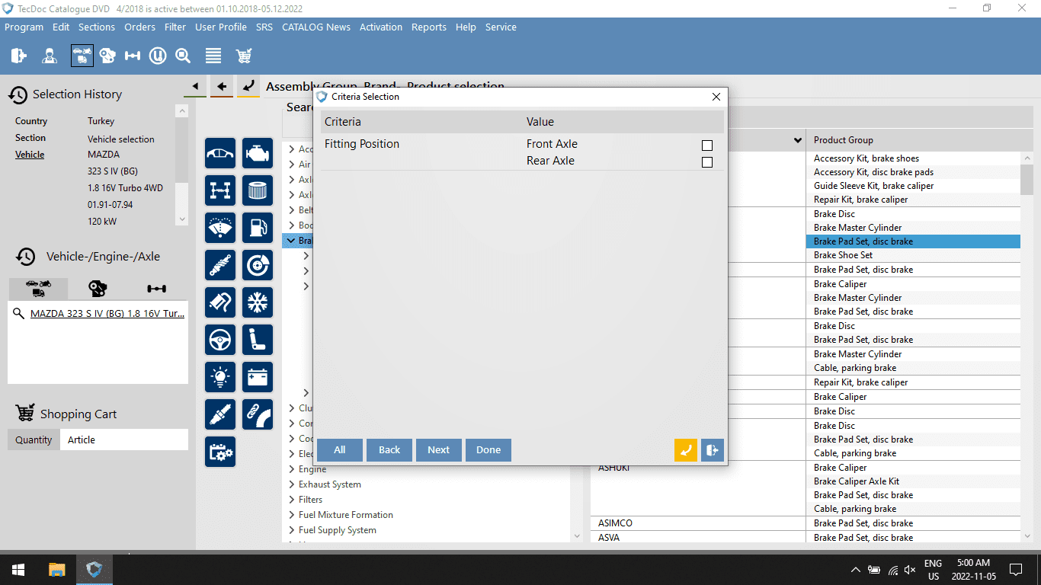1041x585 pixels.
Task: Enable the Rear Axle checkbox
Action: (706, 161)
